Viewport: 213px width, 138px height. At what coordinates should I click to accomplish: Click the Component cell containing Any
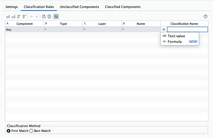click(x=24, y=30)
